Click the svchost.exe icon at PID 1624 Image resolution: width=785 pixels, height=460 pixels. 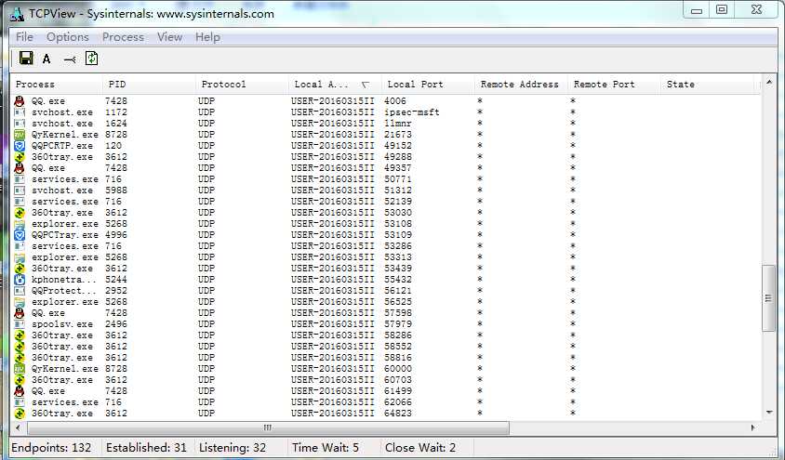tap(19, 123)
